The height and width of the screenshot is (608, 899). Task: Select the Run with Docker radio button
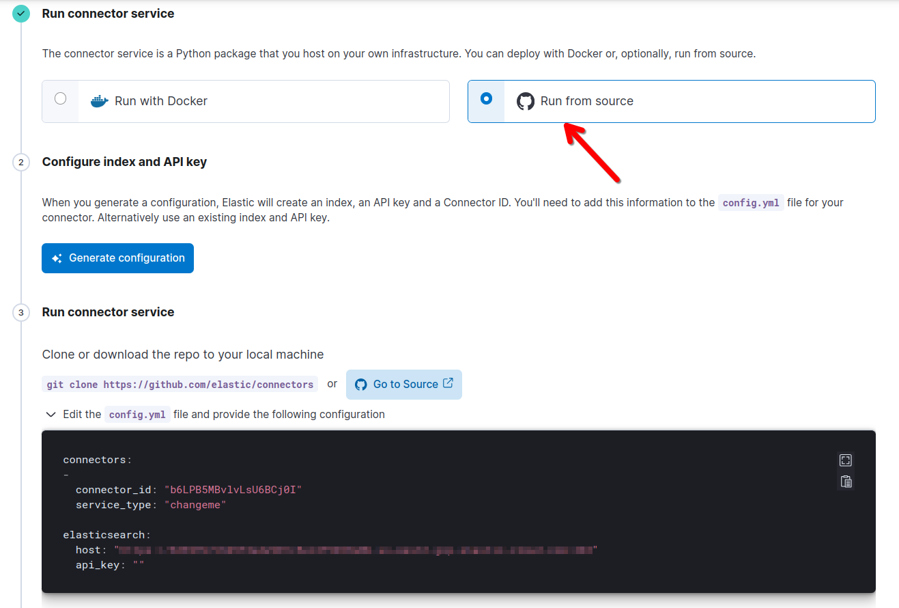61,98
